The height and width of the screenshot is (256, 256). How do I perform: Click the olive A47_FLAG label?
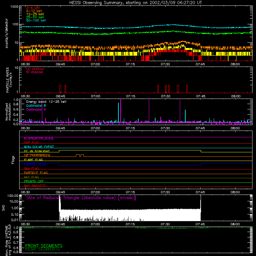31,177
